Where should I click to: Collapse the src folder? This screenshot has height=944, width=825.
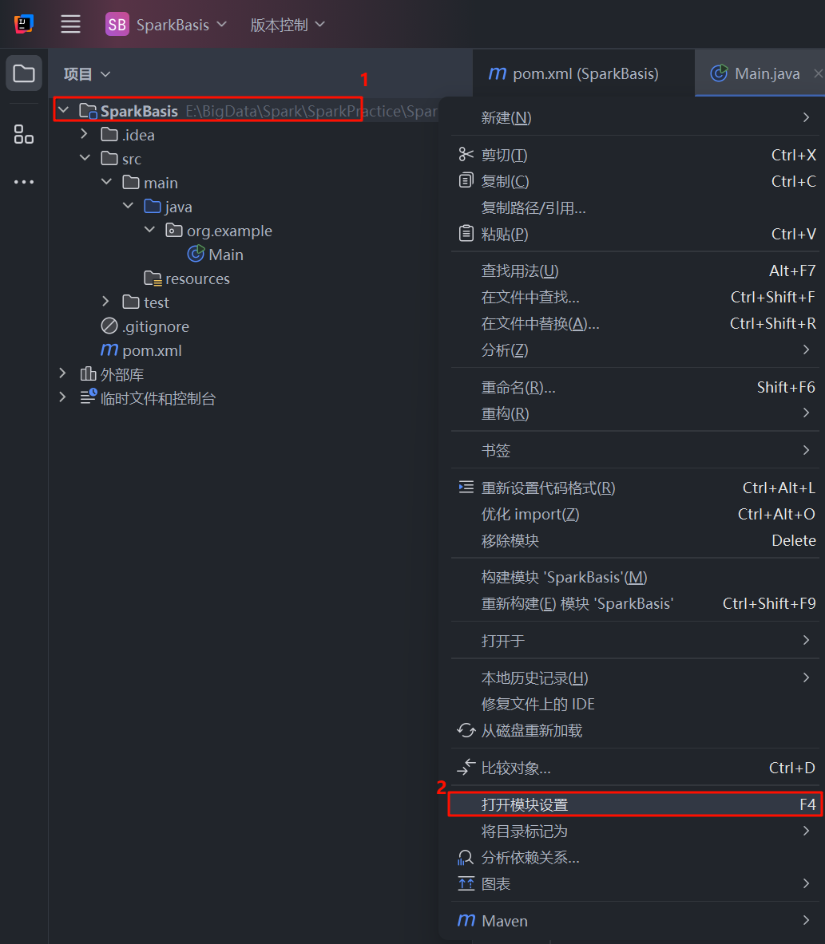point(84,159)
